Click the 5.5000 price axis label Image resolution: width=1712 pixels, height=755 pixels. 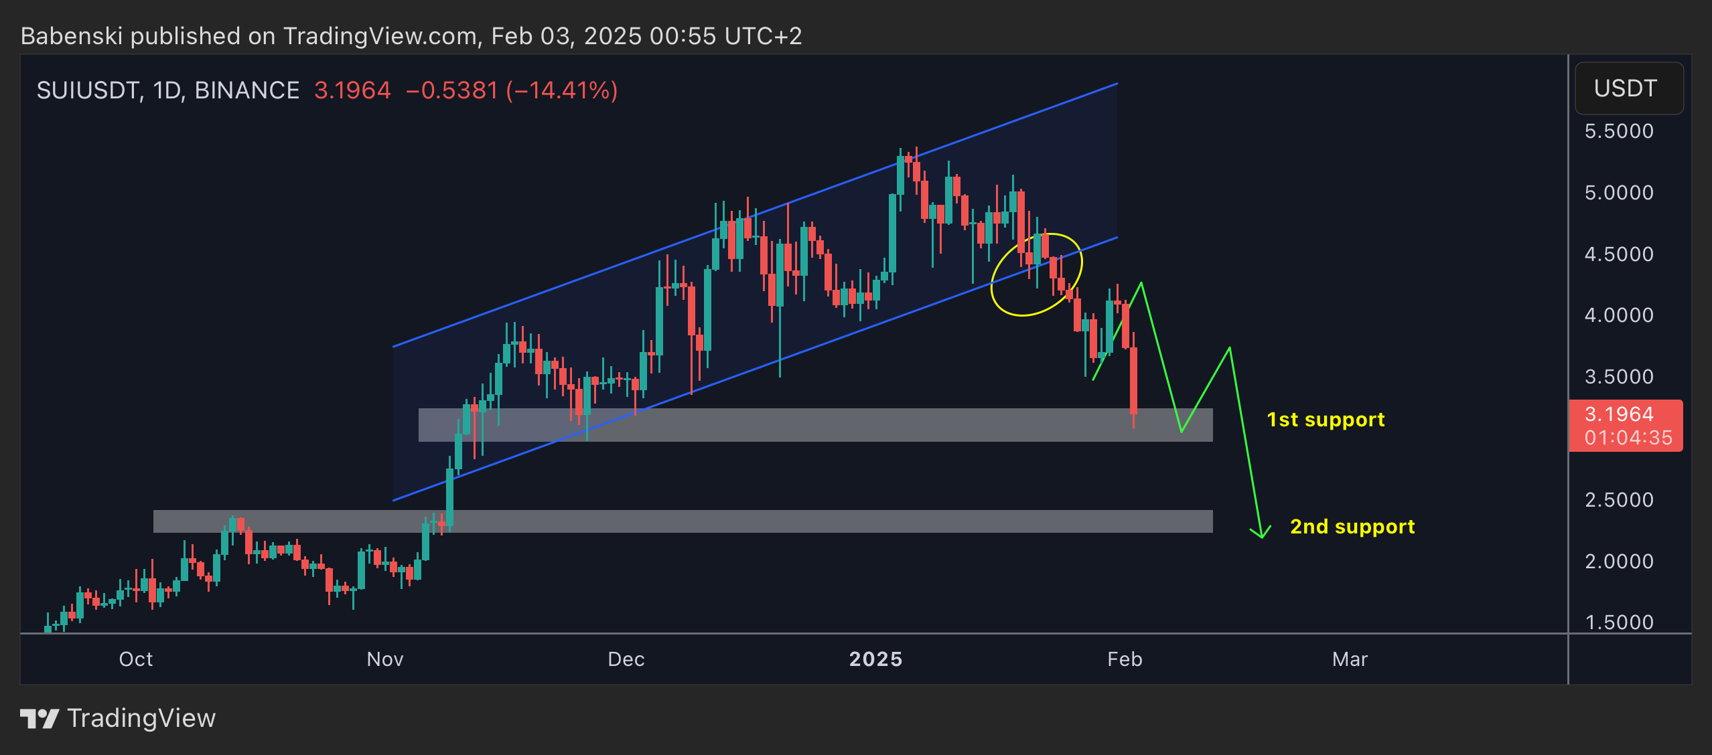(x=1619, y=131)
